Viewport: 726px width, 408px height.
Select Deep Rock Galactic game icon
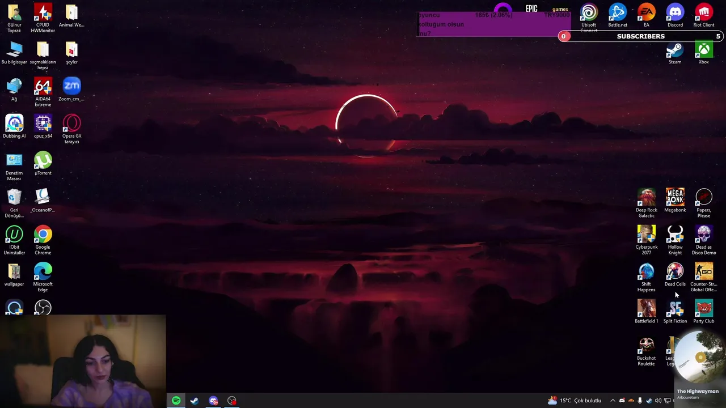pyautogui.click(x=646, y=203)
